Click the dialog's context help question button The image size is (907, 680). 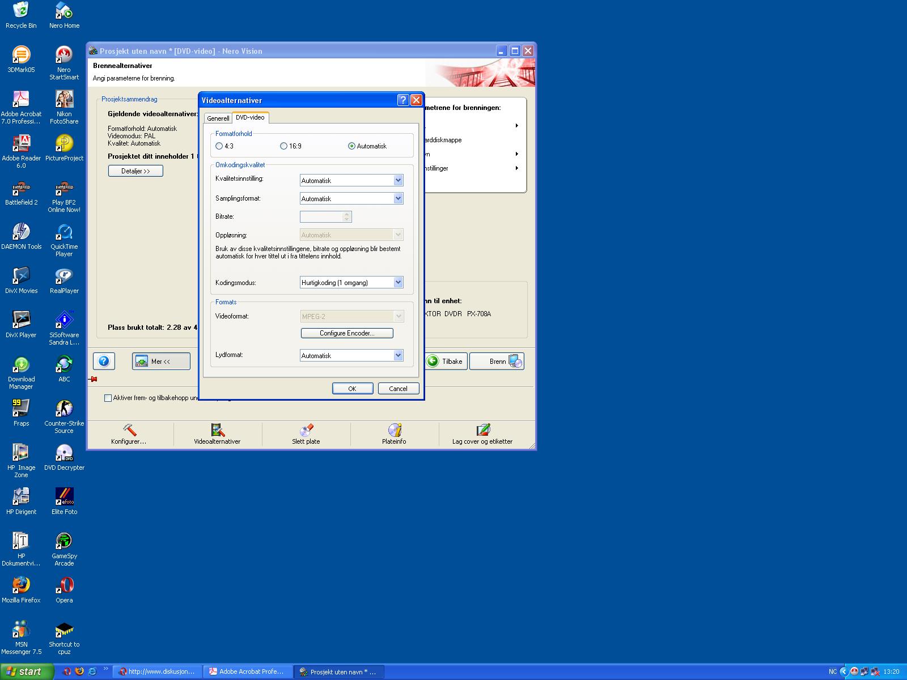point(403,100)
